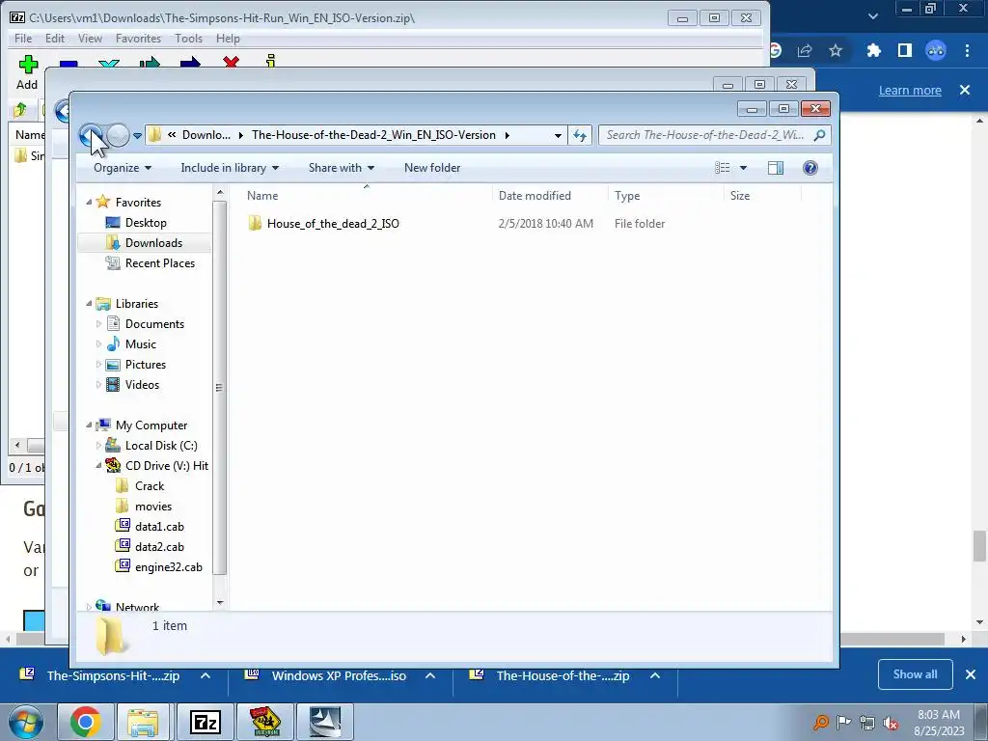Viewport: 988px width, 741px height.
Task: Click the refresh button next to address bar
Action: coord(580,135)
